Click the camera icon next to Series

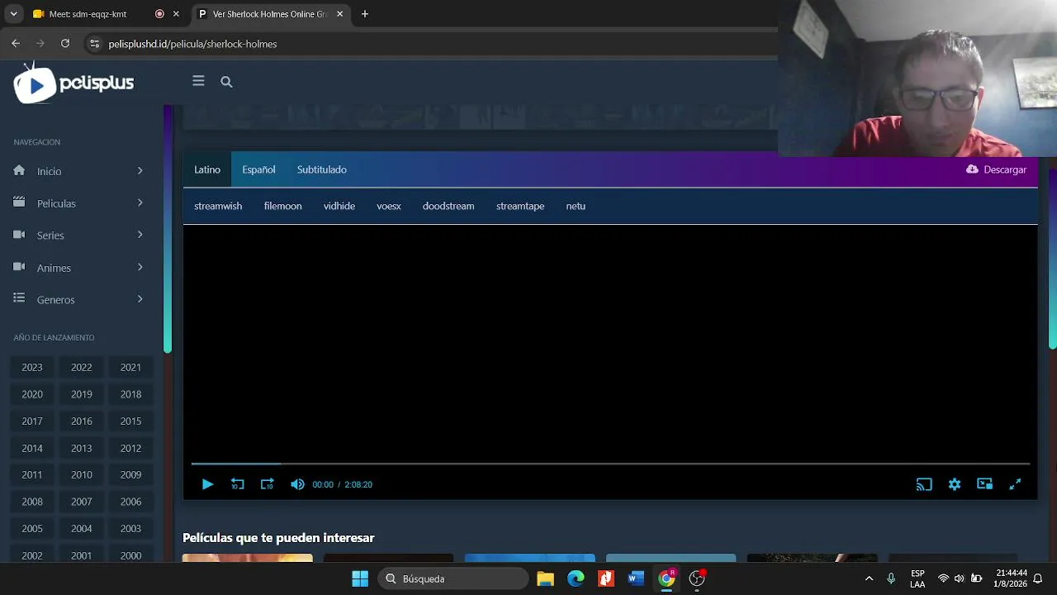coord(20,235)
